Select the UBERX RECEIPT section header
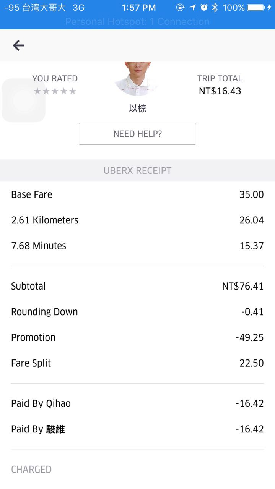This screenshot has height=489, width=275. pos(137,170)
